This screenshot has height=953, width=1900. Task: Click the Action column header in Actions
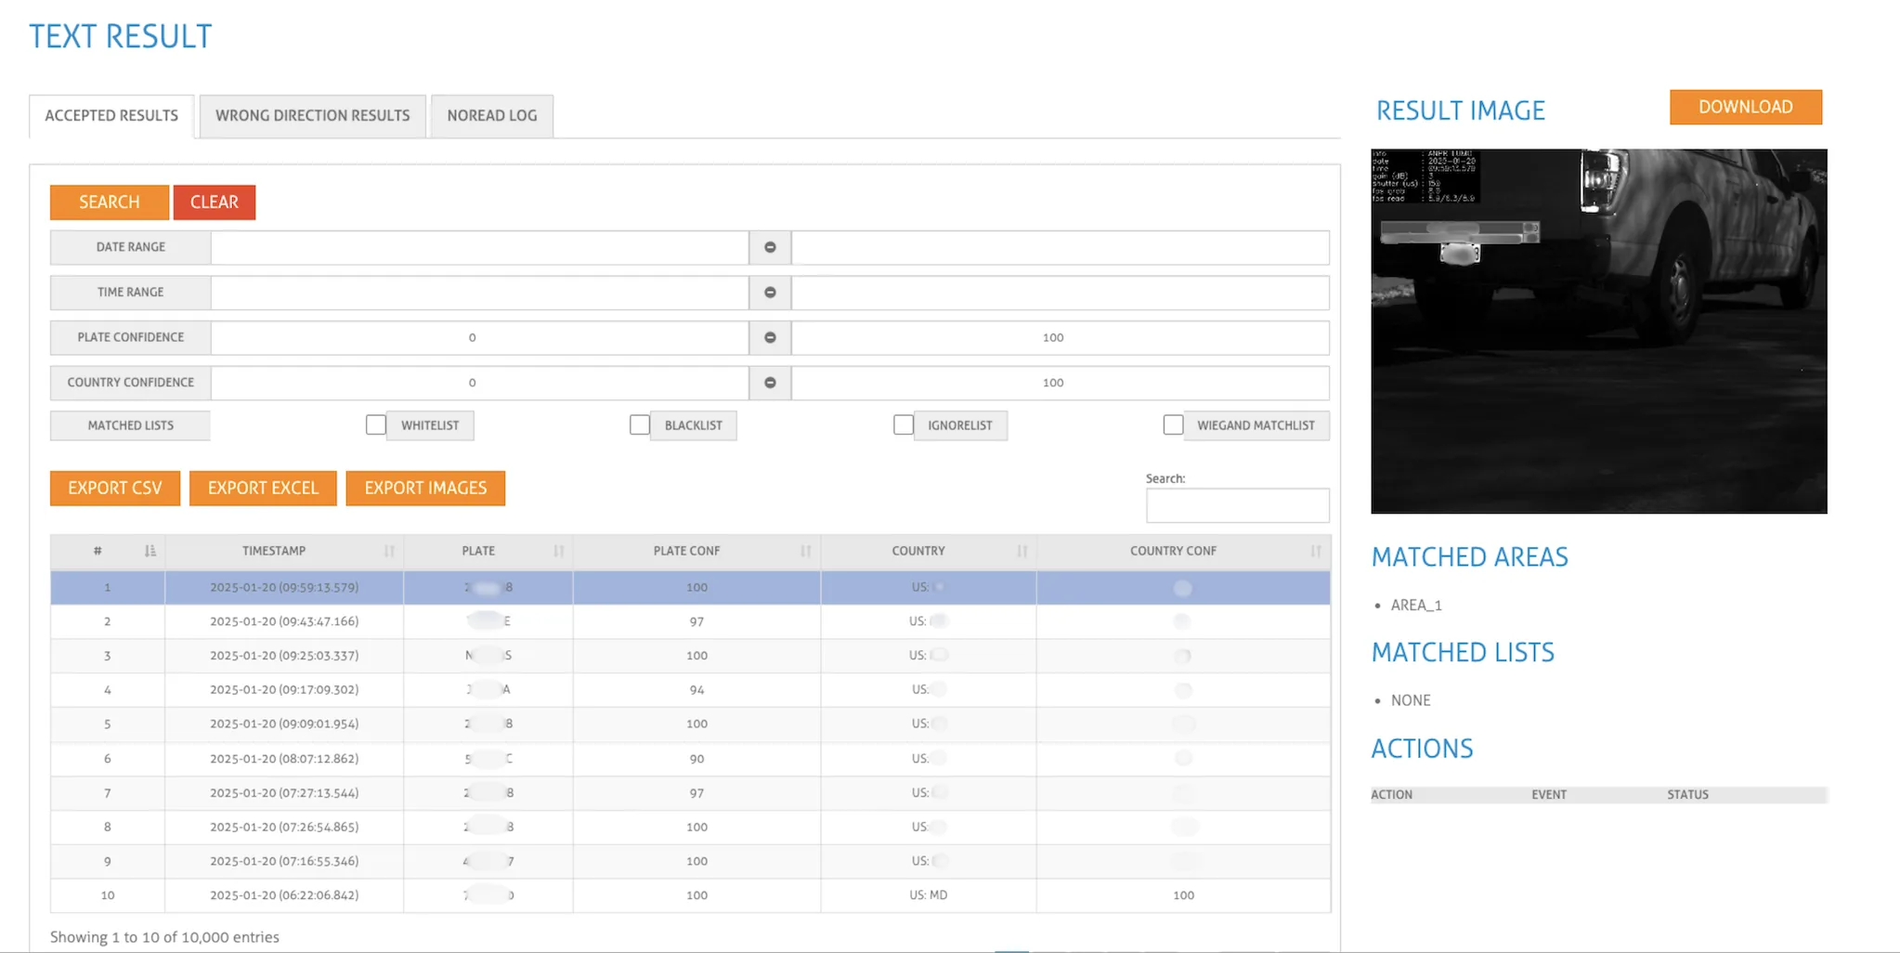tap(1392, 795)
